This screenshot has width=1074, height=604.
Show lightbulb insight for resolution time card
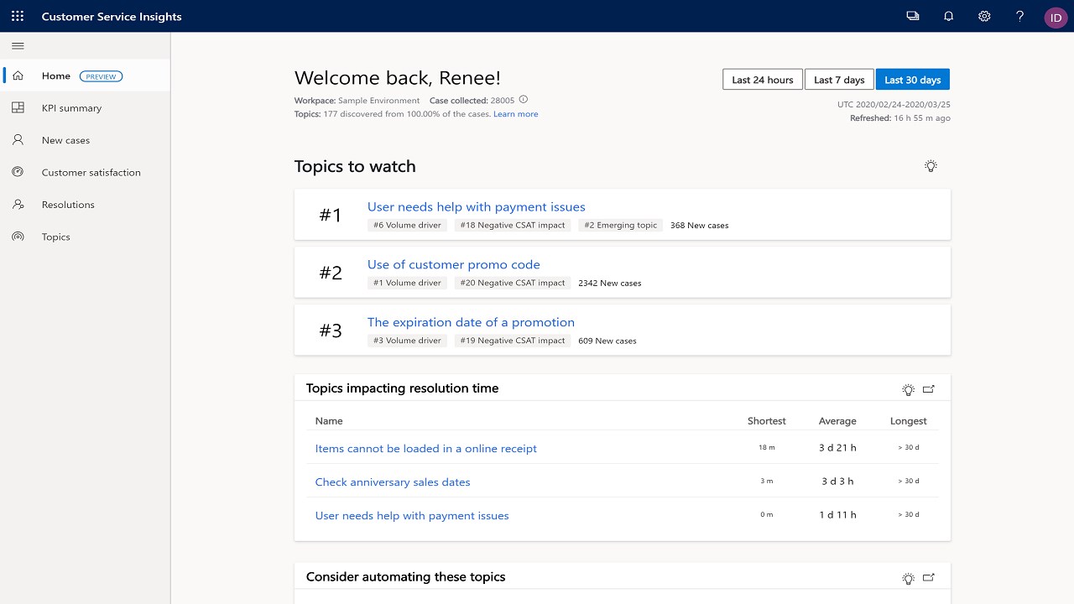tap(908, 389)
